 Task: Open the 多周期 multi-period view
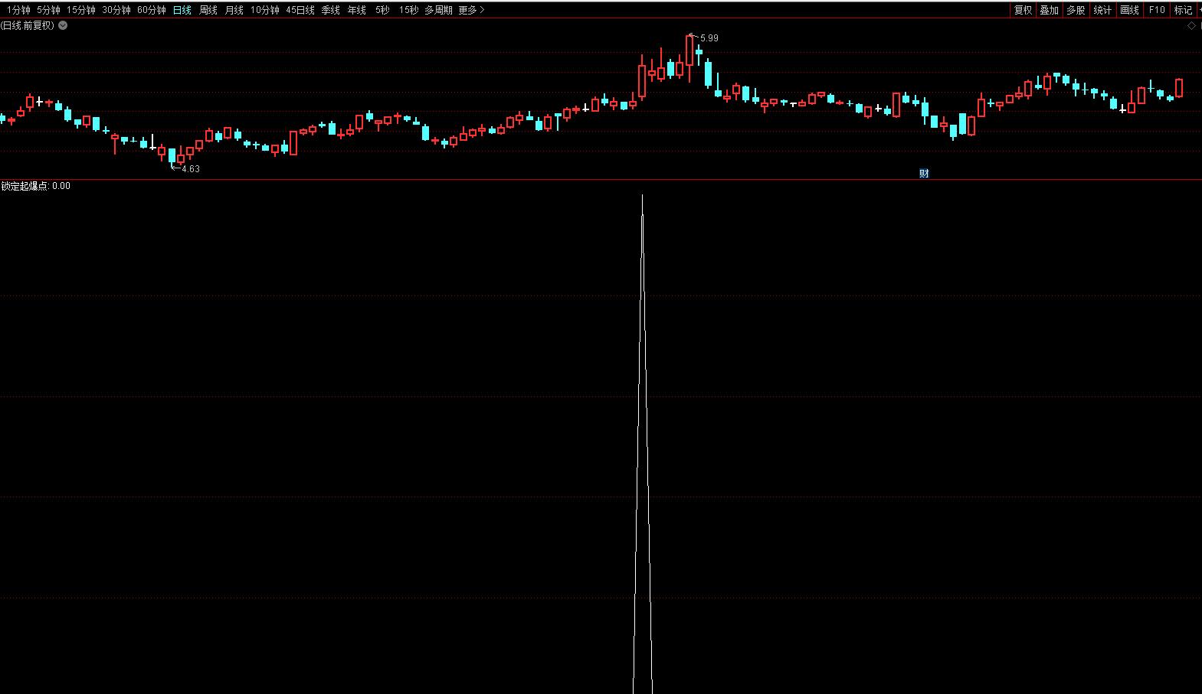click(438, 10)
